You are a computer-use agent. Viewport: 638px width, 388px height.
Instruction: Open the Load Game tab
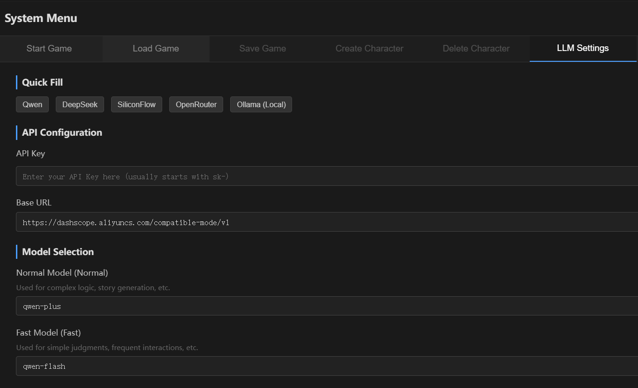(x=156, y=48)
